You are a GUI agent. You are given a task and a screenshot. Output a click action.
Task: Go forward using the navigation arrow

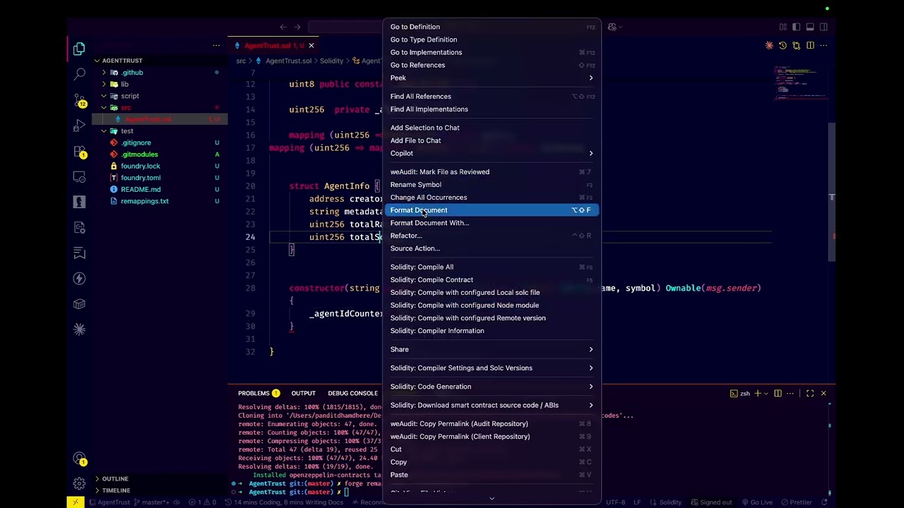tap(297, 27)
